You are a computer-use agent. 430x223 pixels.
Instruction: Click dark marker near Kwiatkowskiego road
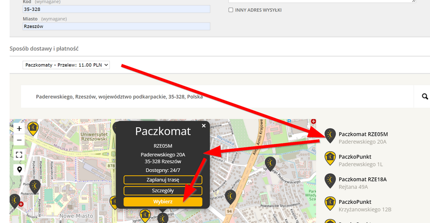[x=230, y=197]
